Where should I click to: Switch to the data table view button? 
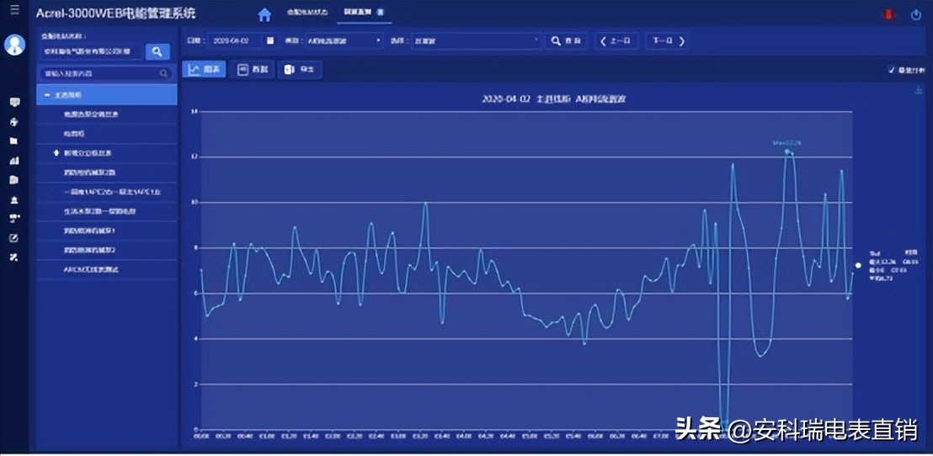pos(253,70)
